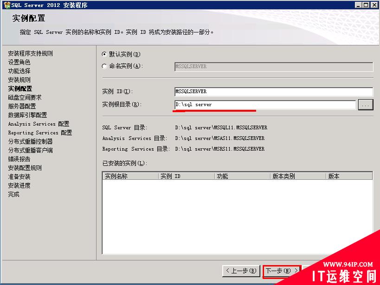
Task: Select 安装程序支持规则 step in sidebar
Action: click(30, 53)
